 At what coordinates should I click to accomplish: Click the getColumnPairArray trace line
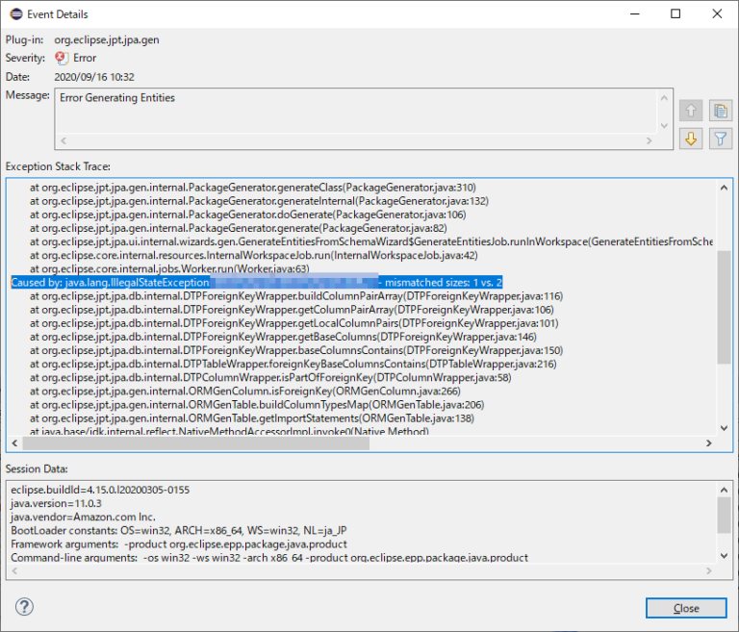tap(292, 310)
